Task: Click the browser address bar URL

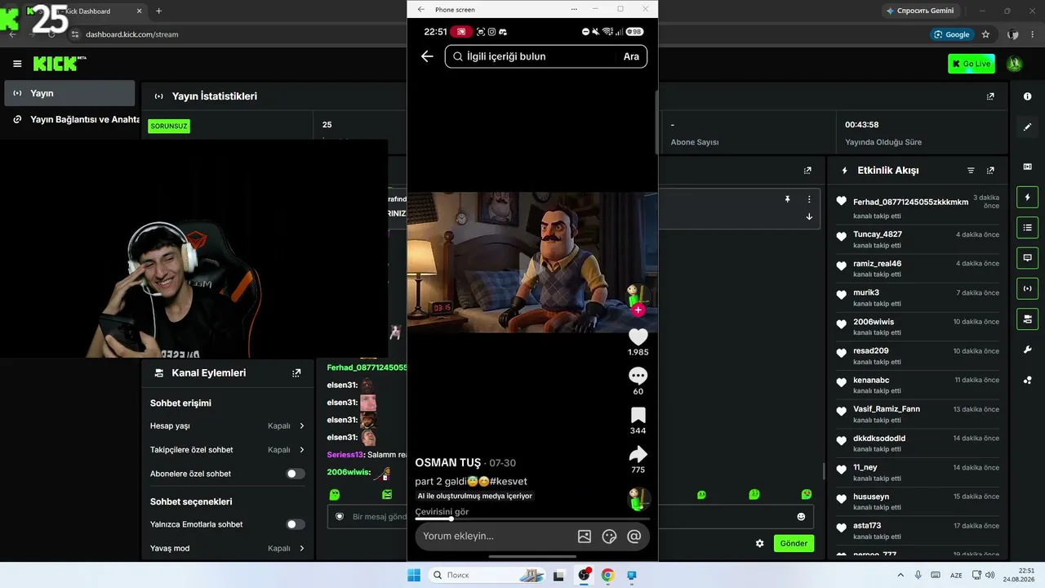Action: click(132, 34)
